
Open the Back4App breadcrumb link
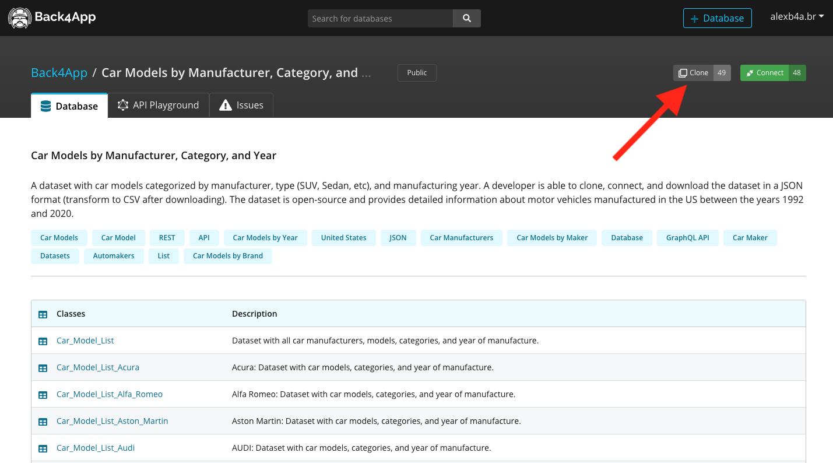coord(59,73)
